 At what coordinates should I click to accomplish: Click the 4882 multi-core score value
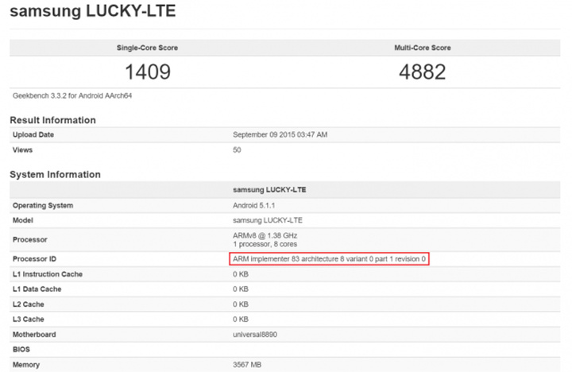[x=423, y=72]
